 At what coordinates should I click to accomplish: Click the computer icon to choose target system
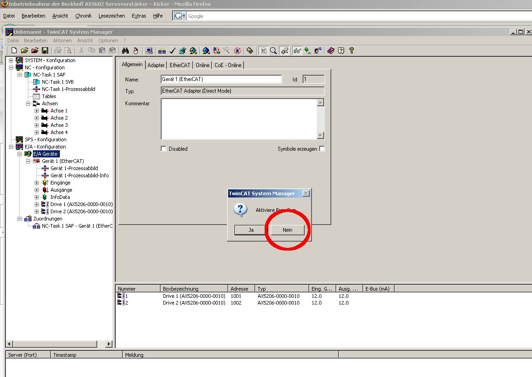click(149, 50)
